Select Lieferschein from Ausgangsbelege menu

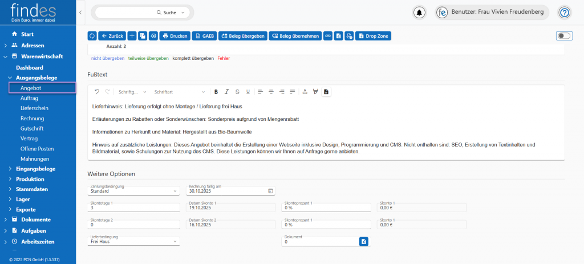(34, 108)
